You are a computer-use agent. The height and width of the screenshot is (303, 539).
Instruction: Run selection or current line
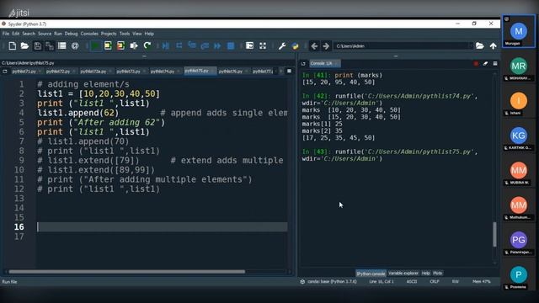point(134,45)
